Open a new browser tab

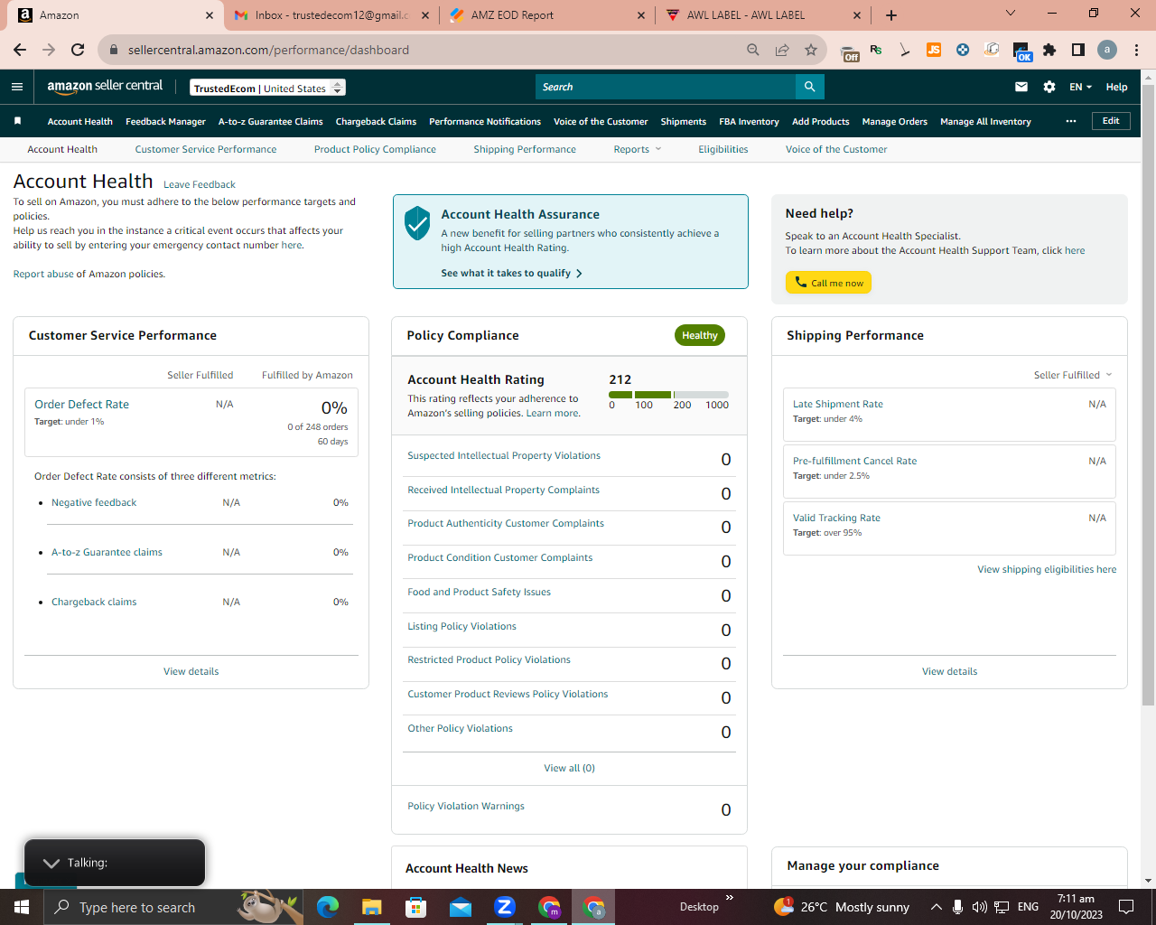891,15
